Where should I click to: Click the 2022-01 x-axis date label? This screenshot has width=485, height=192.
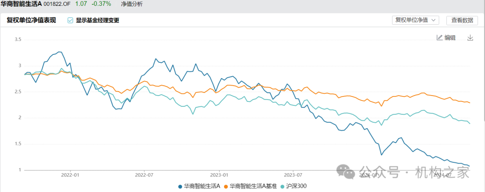tap(71, 175)
